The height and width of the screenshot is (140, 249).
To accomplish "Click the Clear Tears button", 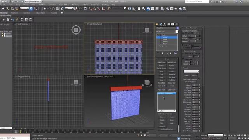I will click(172, 90).
